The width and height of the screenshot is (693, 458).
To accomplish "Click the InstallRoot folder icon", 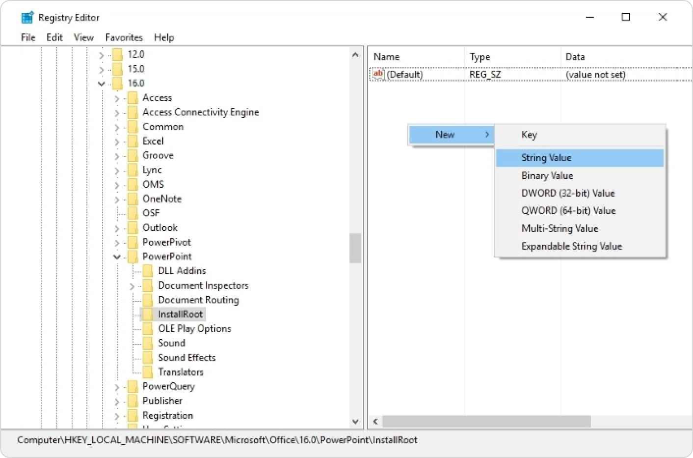I will [148, 315].
